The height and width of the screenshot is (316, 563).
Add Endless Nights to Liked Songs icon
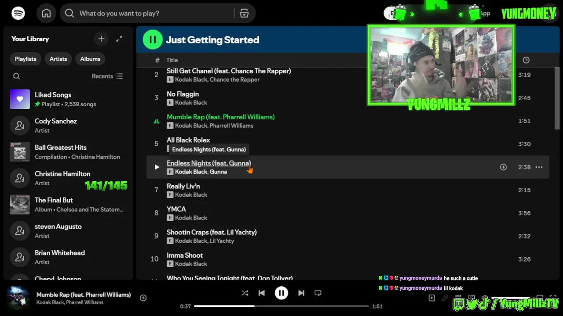point(503,167)
